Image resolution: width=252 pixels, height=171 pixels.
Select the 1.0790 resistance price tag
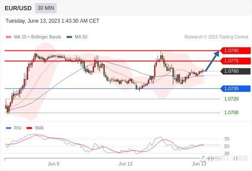click(235, 50)
